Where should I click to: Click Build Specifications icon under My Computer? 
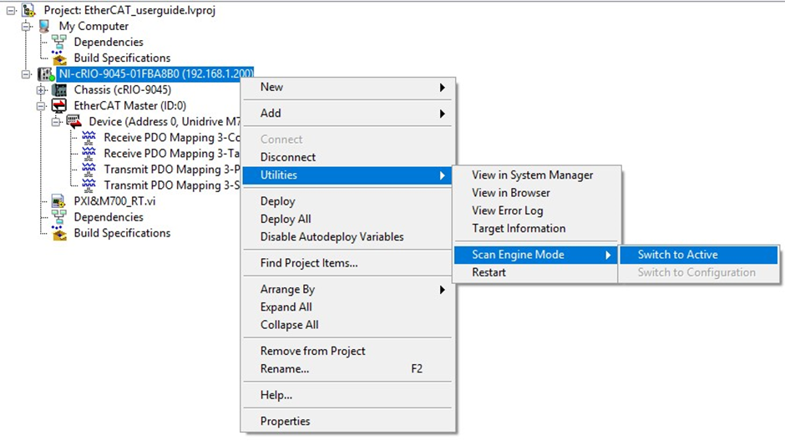[59, 58]
